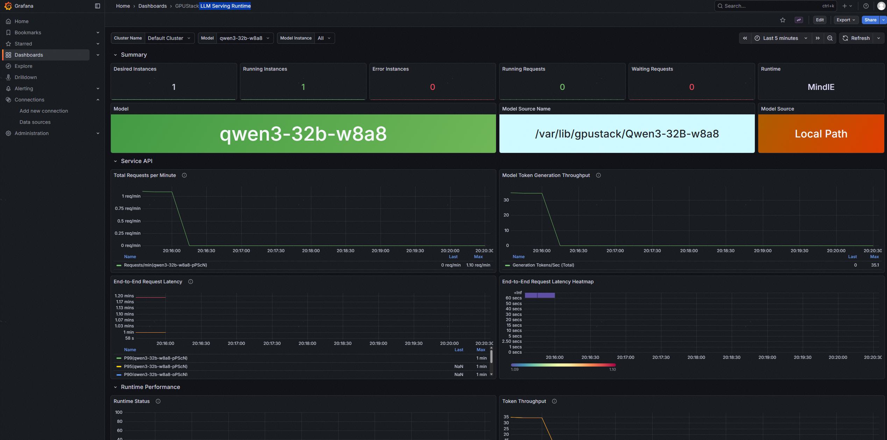The width and height of the screenshot is (887, 440).
Task: Open the Cluster Name dropdown
Action: (x=169, y=38)
